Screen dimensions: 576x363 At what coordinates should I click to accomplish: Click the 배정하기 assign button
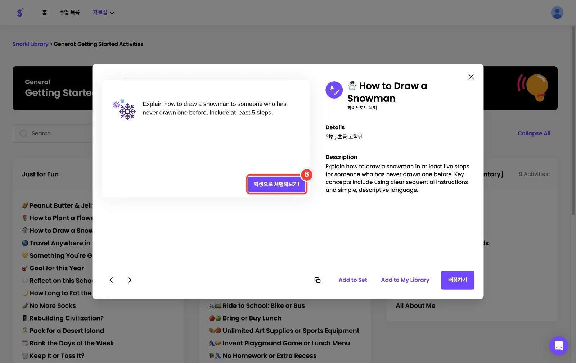click(x=458, y=280)
